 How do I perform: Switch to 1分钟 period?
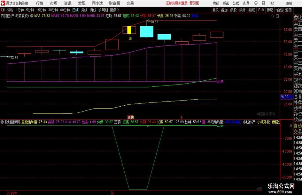[20, 10]
